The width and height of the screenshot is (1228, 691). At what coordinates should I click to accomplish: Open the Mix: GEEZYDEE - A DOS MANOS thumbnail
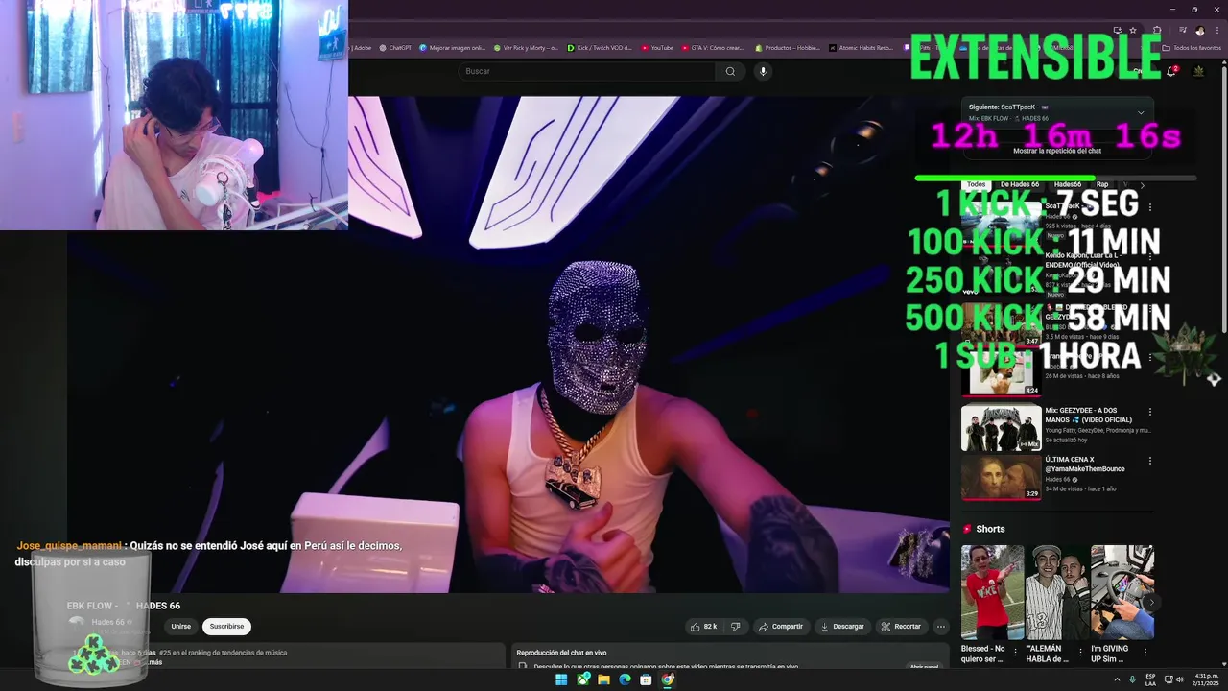point(1001,428)
